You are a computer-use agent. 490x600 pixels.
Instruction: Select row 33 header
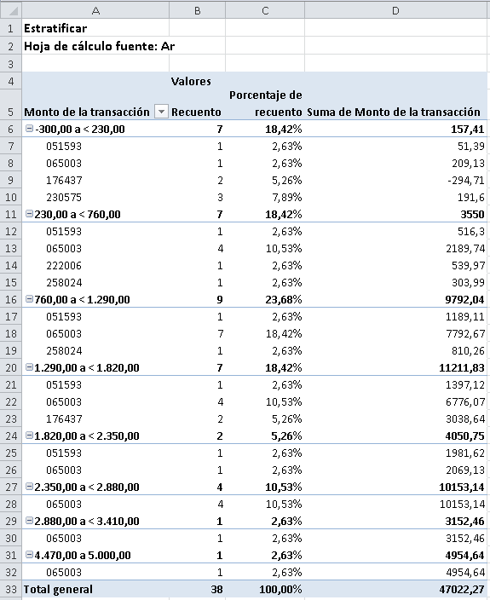tap(11, 589)
